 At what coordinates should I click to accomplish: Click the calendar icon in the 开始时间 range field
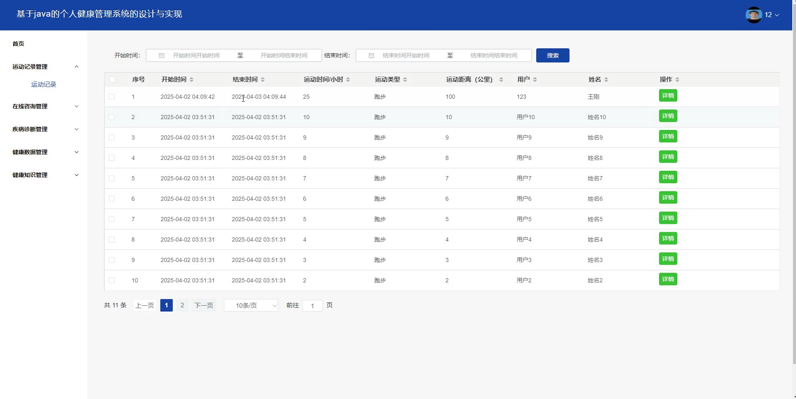click(x=162, y=55)
